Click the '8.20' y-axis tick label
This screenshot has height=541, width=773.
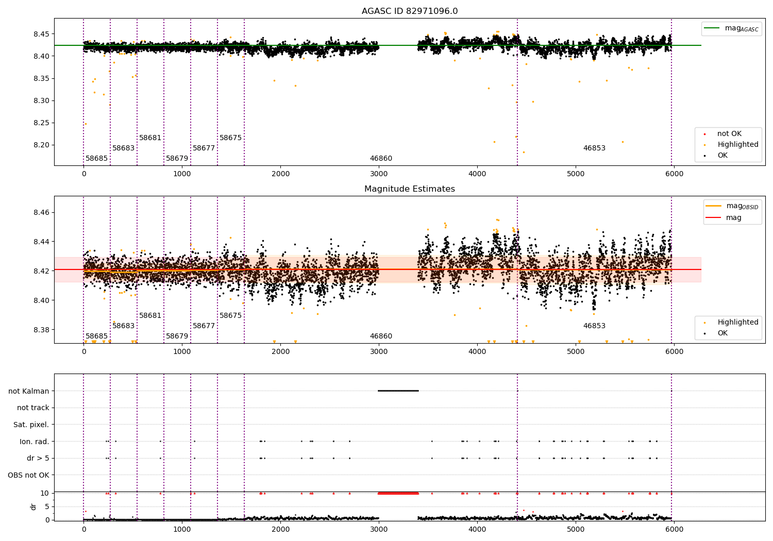tap(42, 145)
